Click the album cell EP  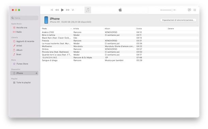(107, 57)
